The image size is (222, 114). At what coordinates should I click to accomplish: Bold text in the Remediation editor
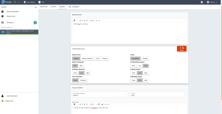pyautogui.click(x=80, y=104)
